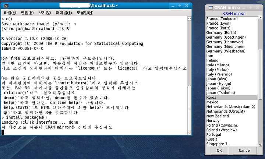Close the terminal window
Viewport: 265px width, 159px height.
(x=187, y=6)
